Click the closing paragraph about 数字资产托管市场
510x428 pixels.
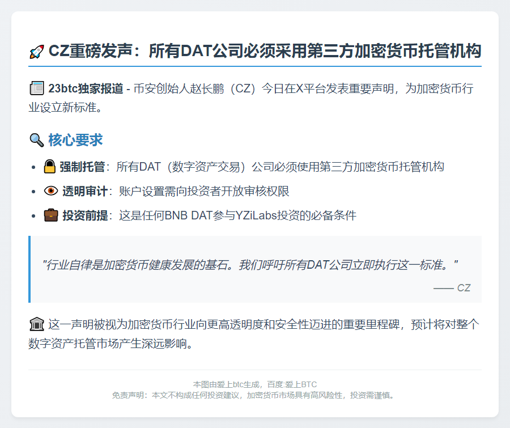coord(254,334)
